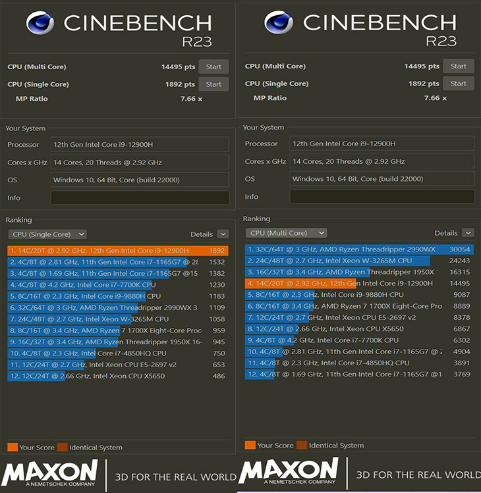
Task: Select the i7-1165G7 row scoring 1532
Action: pyautogui.click(x=118, y=262)
